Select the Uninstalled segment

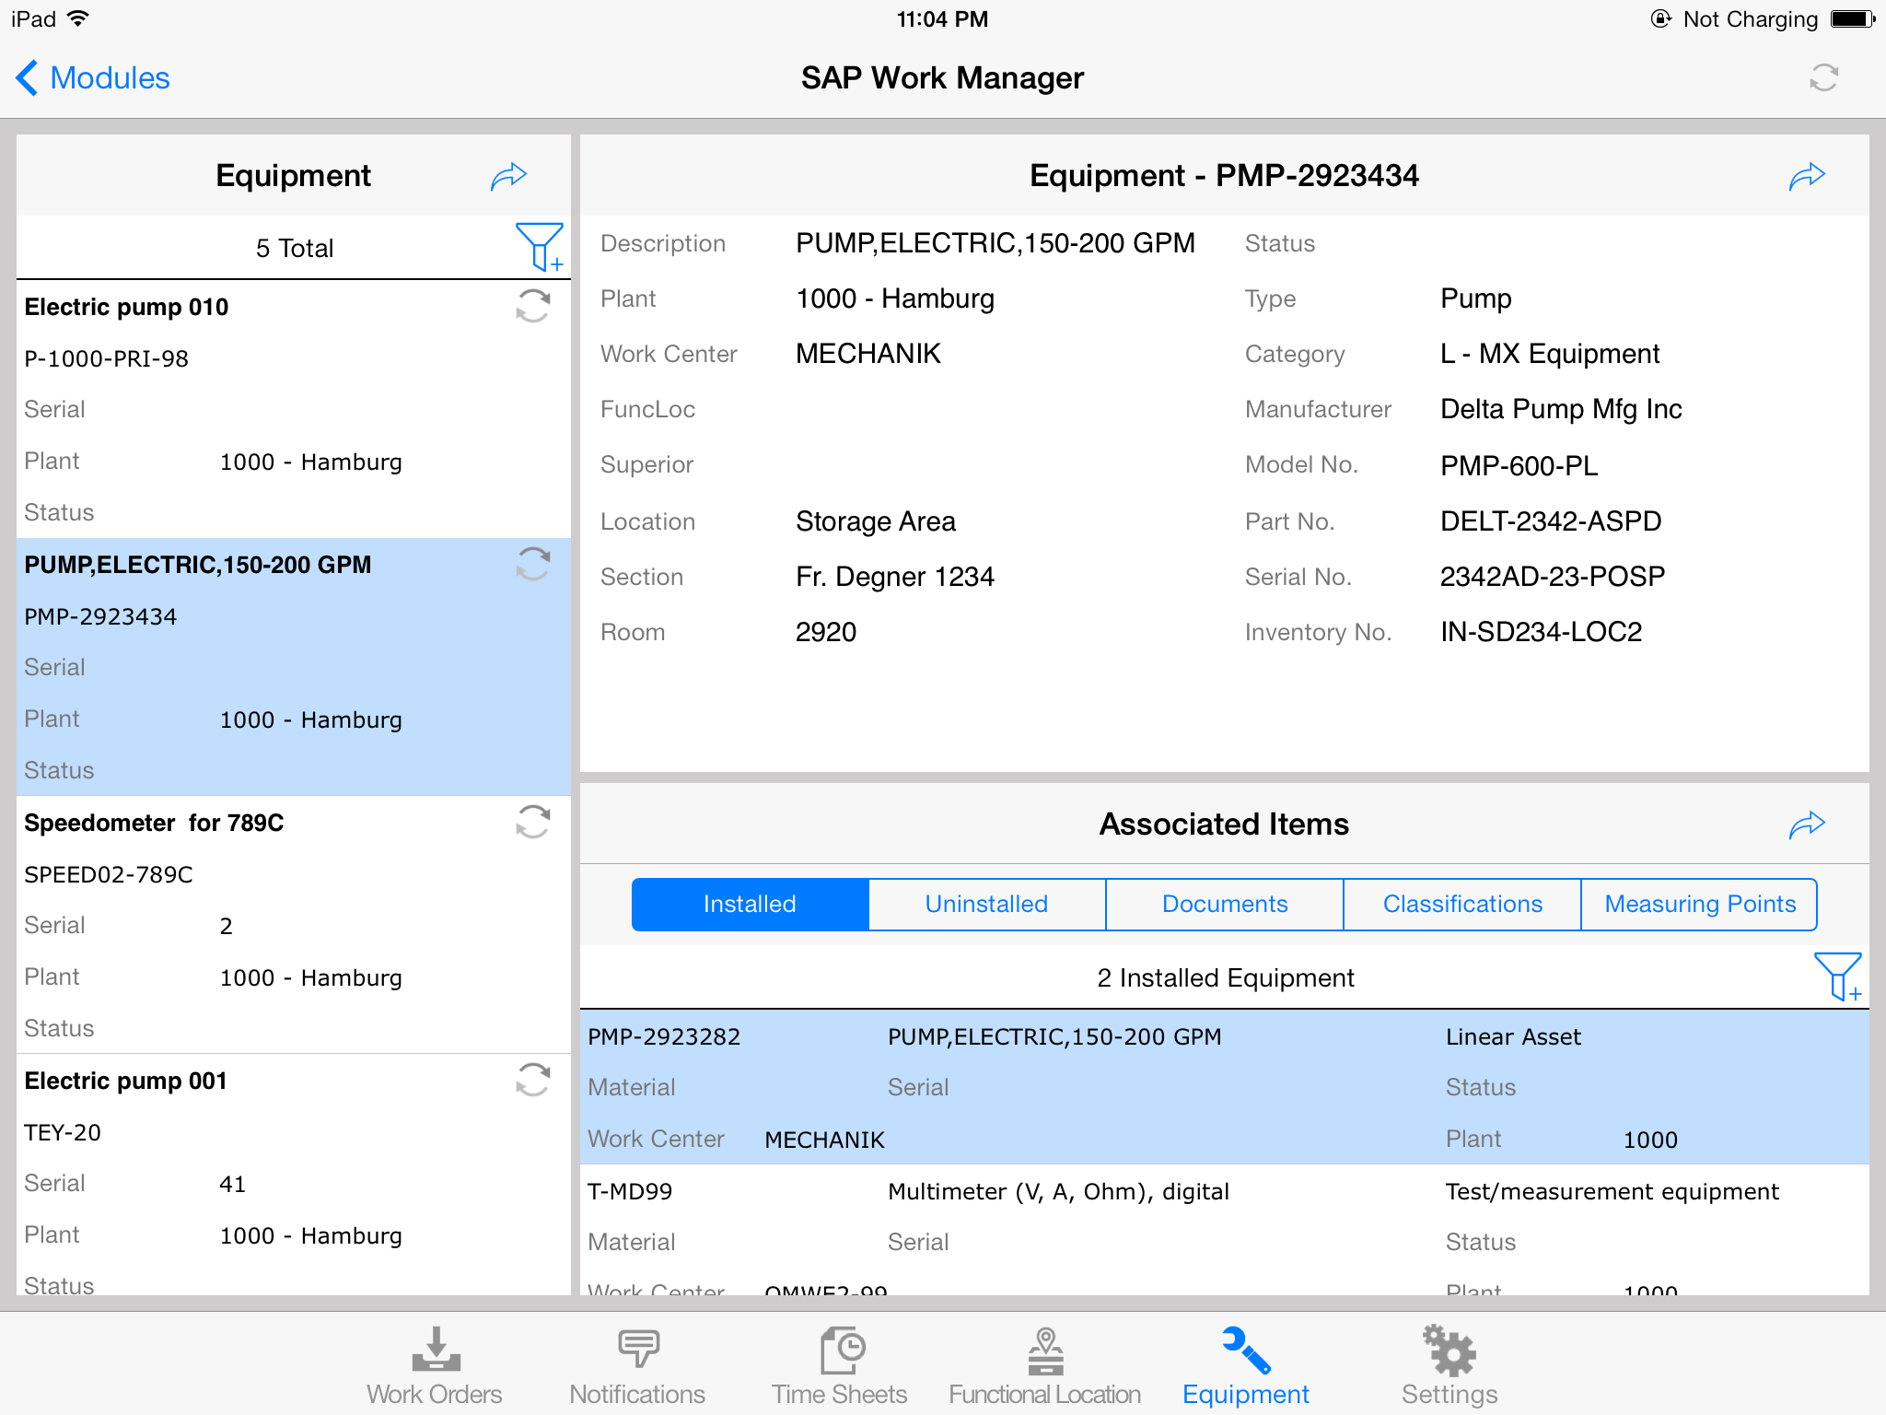click(986, 904)
